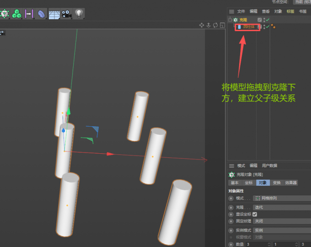Switch to 基本 tab
The image size is (311, 247).
tap(235, 183)
